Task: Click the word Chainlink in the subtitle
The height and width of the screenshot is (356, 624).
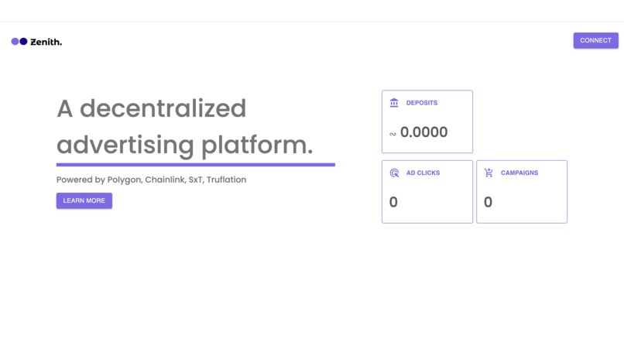Action: click(x=165, y=180)
